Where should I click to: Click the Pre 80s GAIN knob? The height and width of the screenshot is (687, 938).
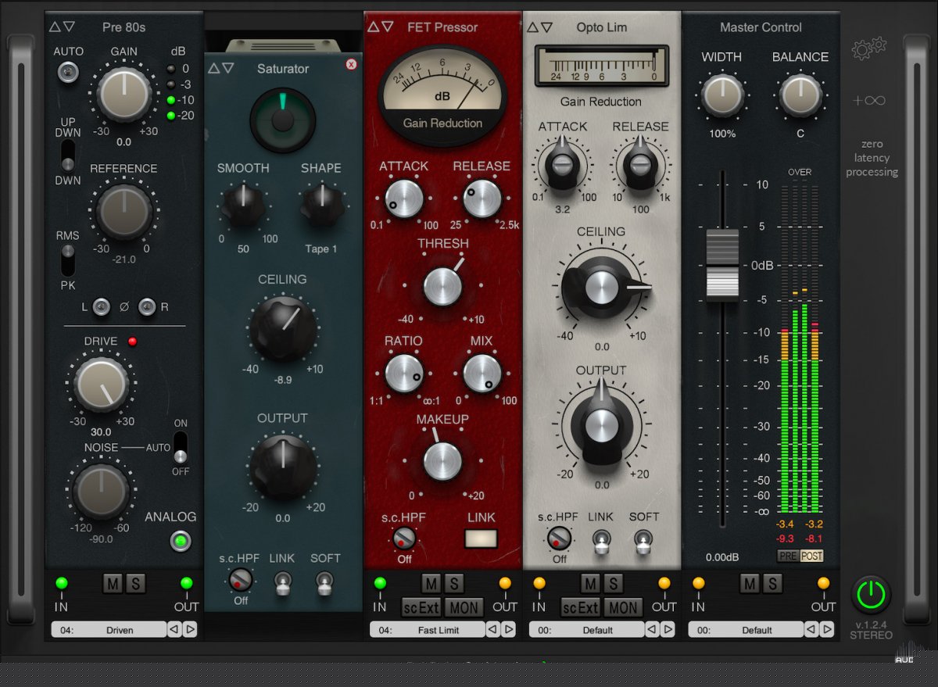point(124,94)
